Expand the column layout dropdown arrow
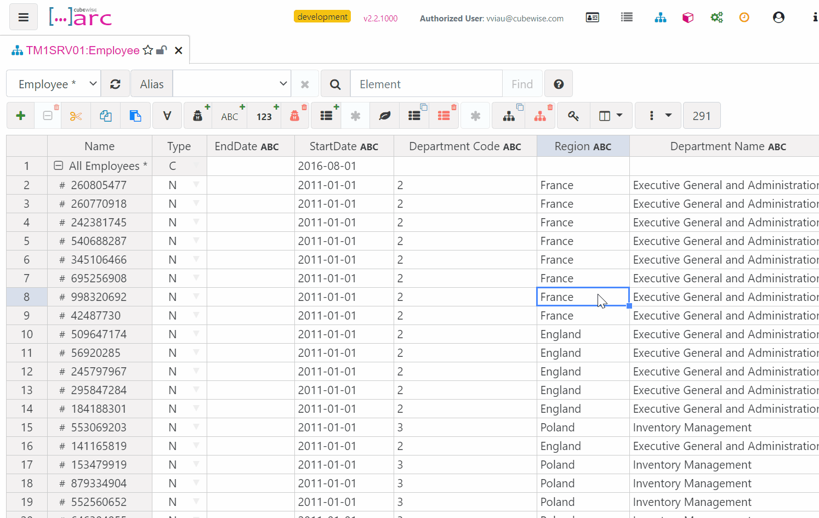 [x=619, y=116]
